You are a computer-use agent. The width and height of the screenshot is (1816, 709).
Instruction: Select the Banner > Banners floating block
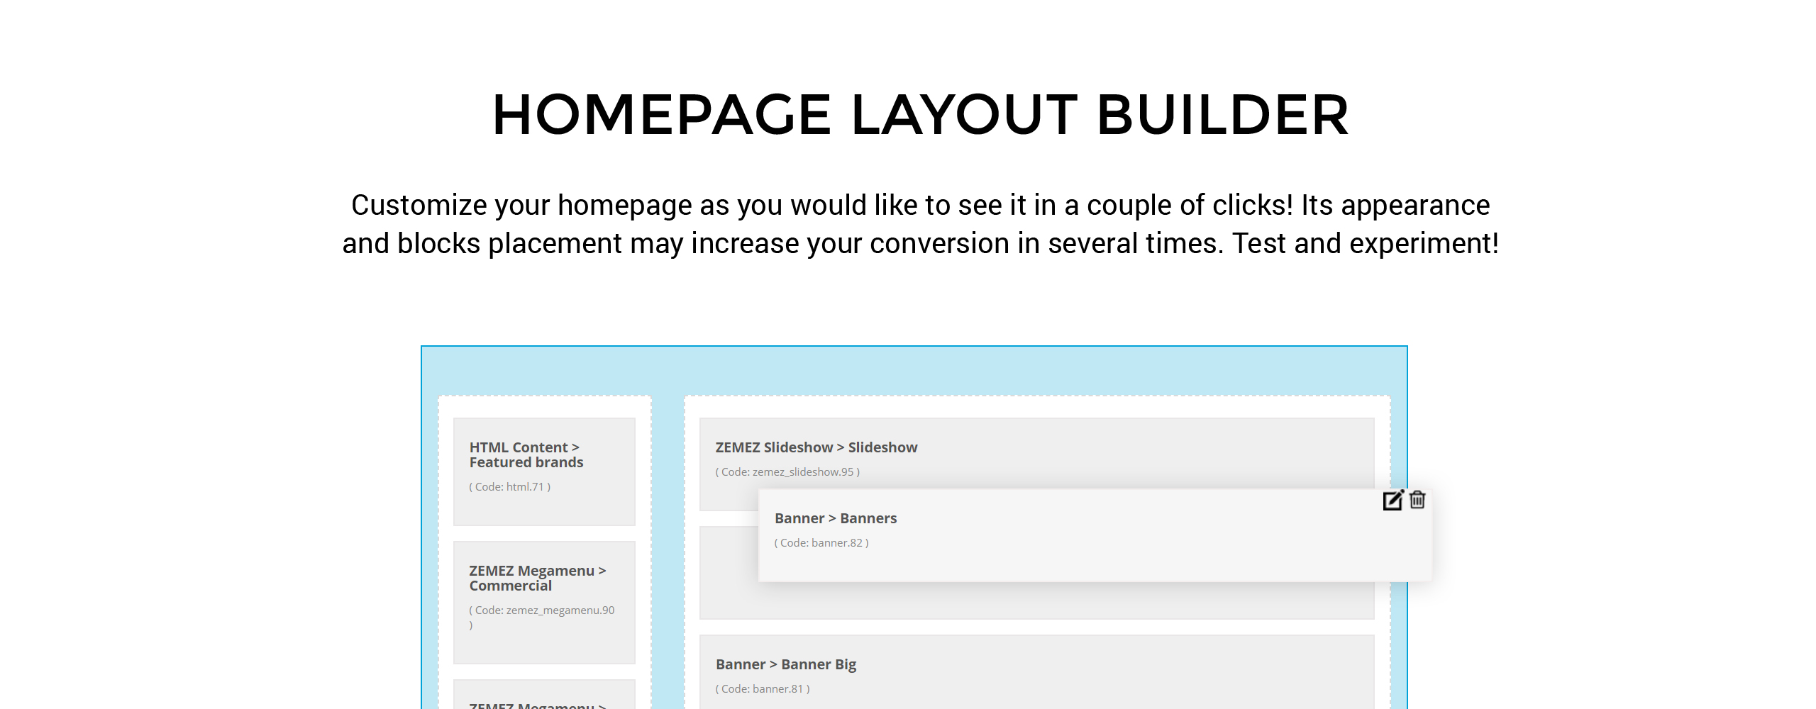pyautogui.click(x=1095, y=535)
